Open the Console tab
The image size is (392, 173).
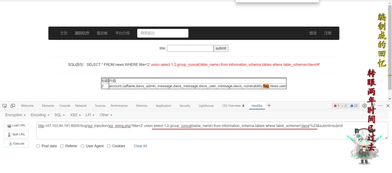click(65, 106)
